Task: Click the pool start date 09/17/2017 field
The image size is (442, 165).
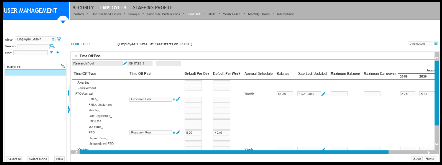Action: click(x=140, y=63)
